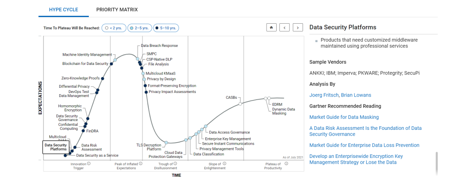
Task: Open Brian Lowans analyst link
Action: pyautogui.click(x=356, y=95)
